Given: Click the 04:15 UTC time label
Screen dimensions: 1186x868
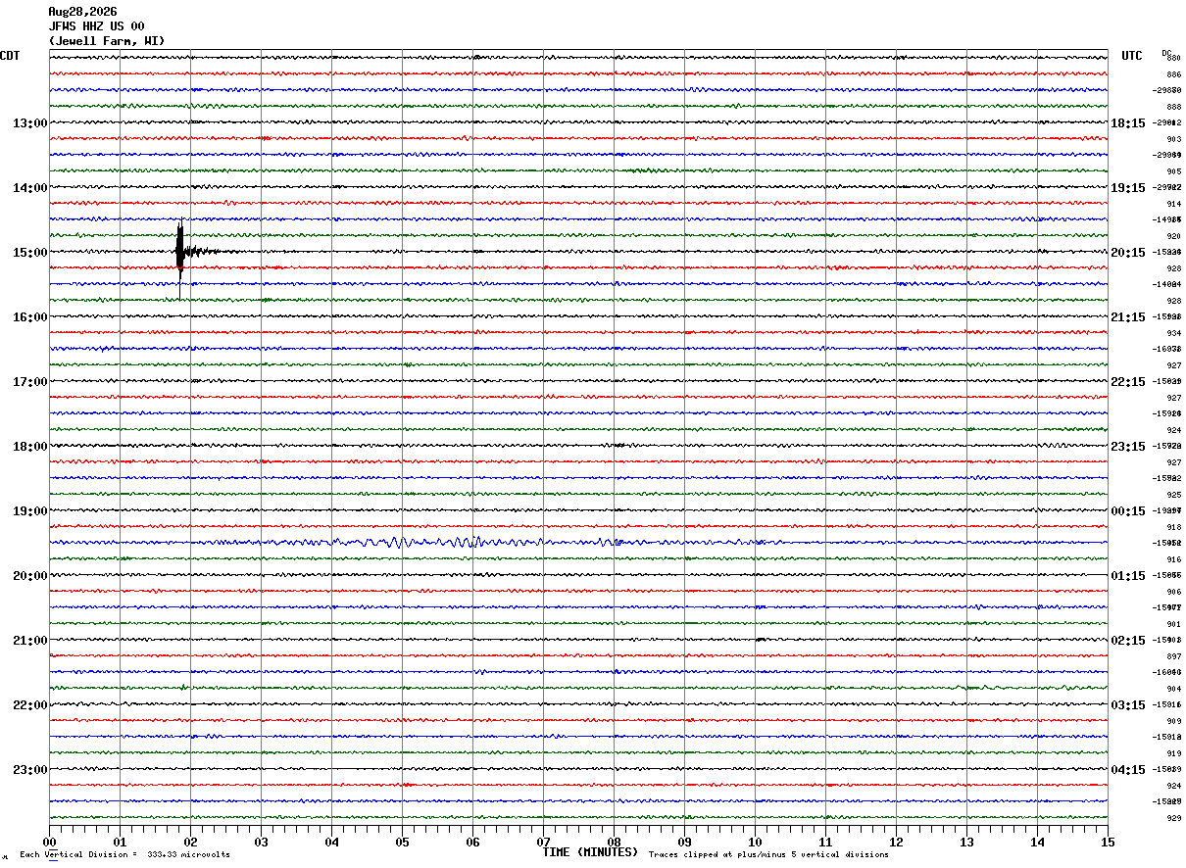Looking at the screenshot, I should (1128, 769).
